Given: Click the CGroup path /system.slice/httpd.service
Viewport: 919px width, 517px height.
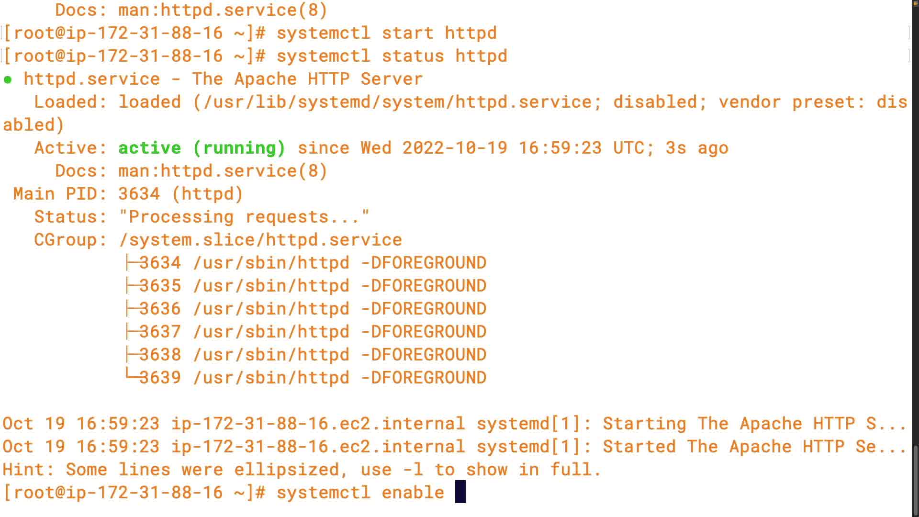Looking at the screenshot, I should (260, 240).
